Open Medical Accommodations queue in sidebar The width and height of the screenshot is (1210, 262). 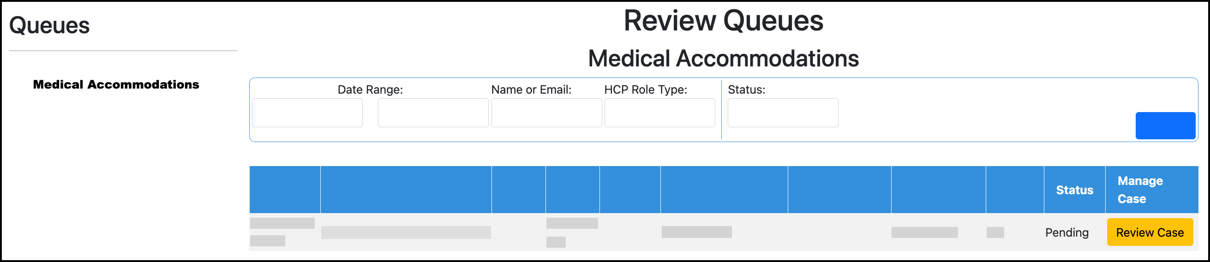tap(116, 84)
